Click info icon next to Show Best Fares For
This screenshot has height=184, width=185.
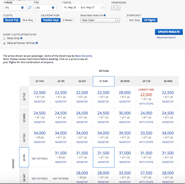105,15
